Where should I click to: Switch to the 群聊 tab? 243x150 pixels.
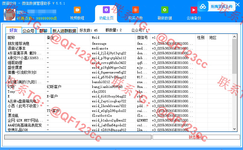[43, 31]
